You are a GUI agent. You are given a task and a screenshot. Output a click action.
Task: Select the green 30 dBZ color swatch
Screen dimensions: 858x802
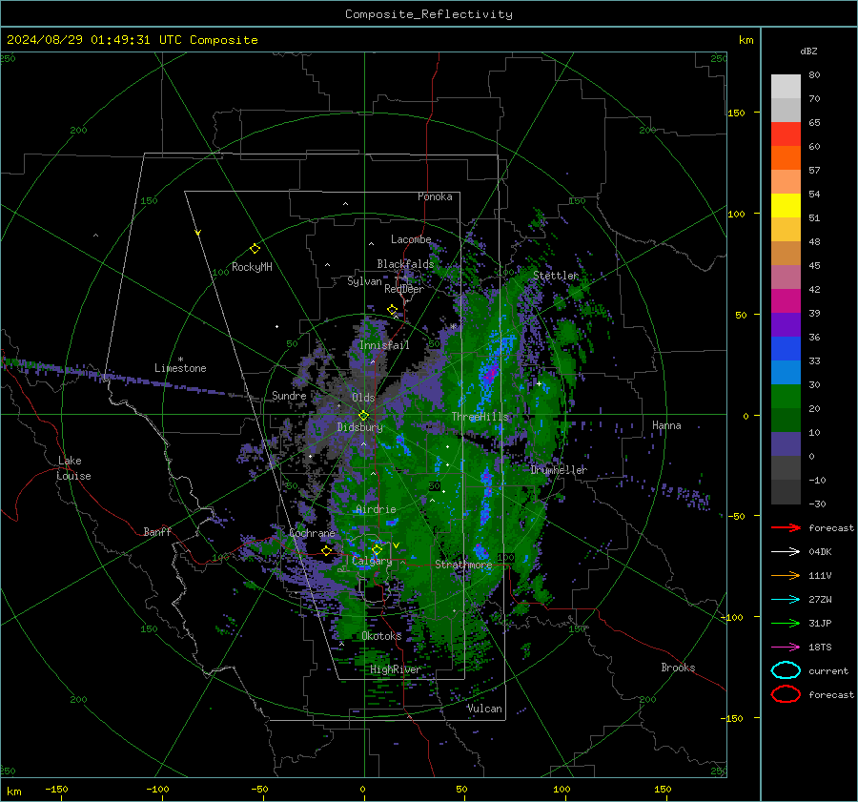pos(786,396)
